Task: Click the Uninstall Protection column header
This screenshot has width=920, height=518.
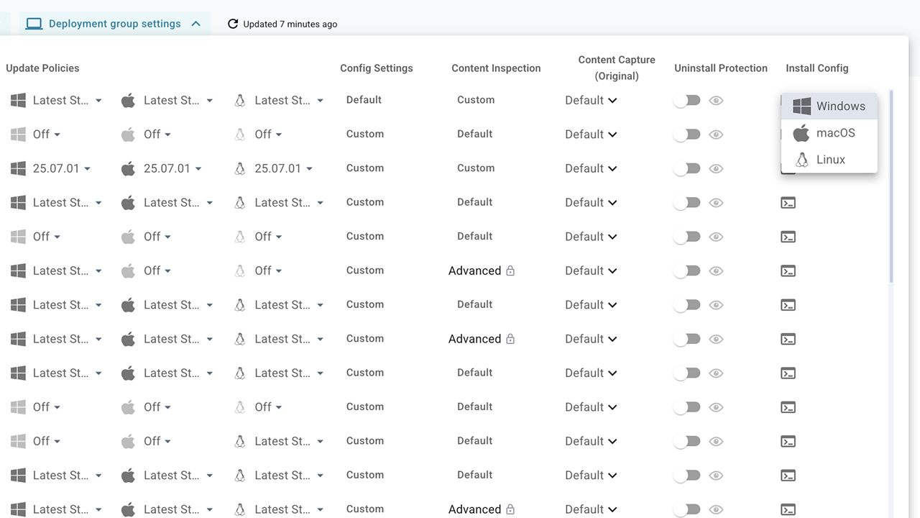Action: tap(720, 68)
